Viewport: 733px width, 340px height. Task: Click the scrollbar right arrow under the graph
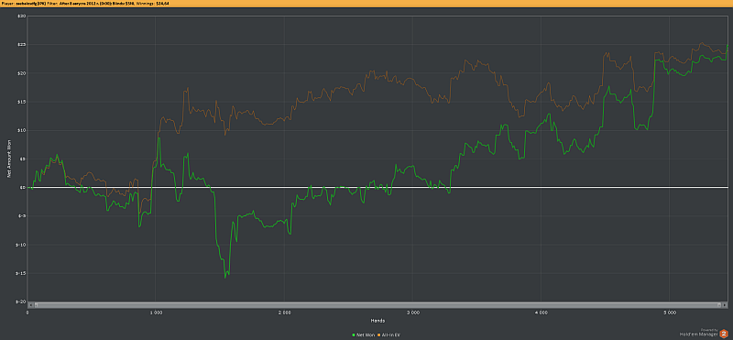[725, 305]
